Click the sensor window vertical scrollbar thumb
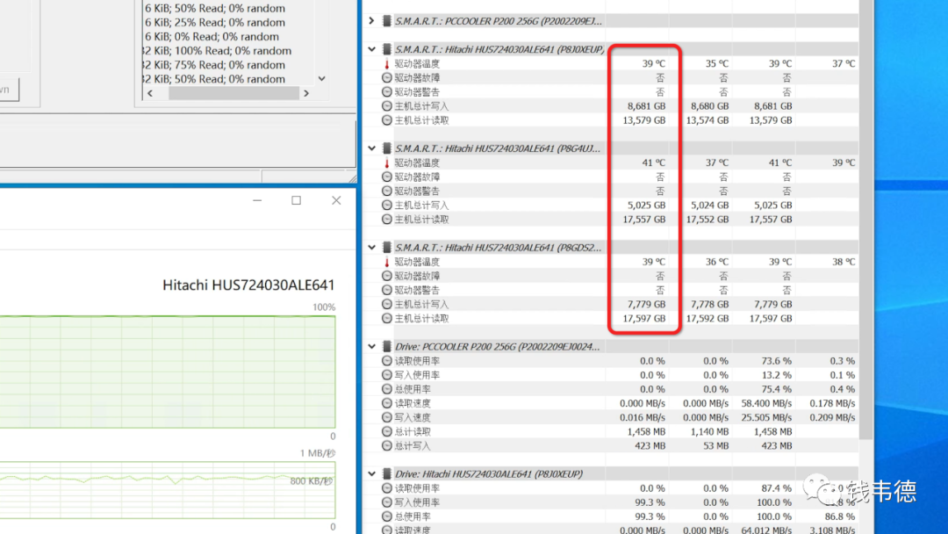Image resolution: width=948 pixels, height=534 pixels. [865, 218]
